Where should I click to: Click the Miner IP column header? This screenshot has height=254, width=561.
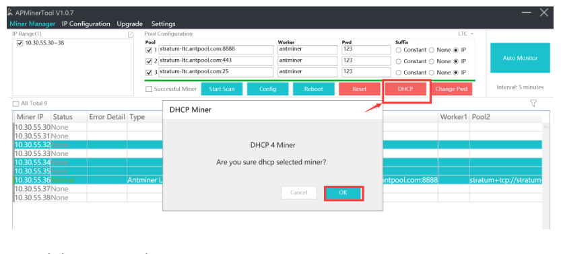coord(32,117)
